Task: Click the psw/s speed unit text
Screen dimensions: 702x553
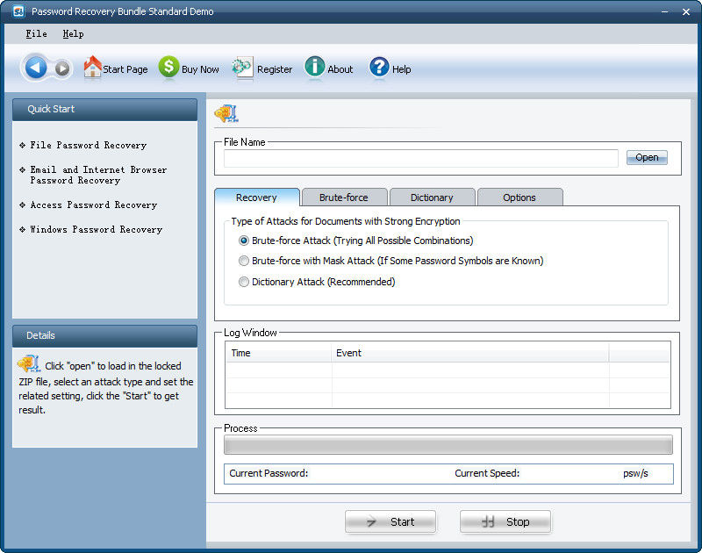Action: pos(635,474)
